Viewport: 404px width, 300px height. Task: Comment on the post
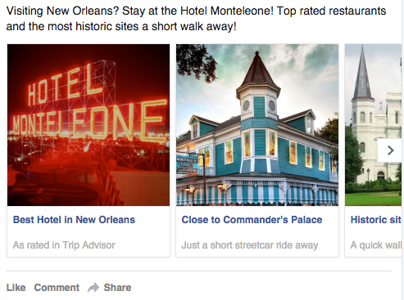pyautogui.click(x=57, y=288)
